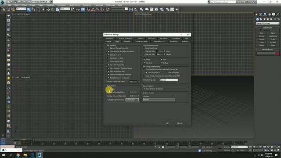Click the Auto Backup File Name field

[132, 100]
